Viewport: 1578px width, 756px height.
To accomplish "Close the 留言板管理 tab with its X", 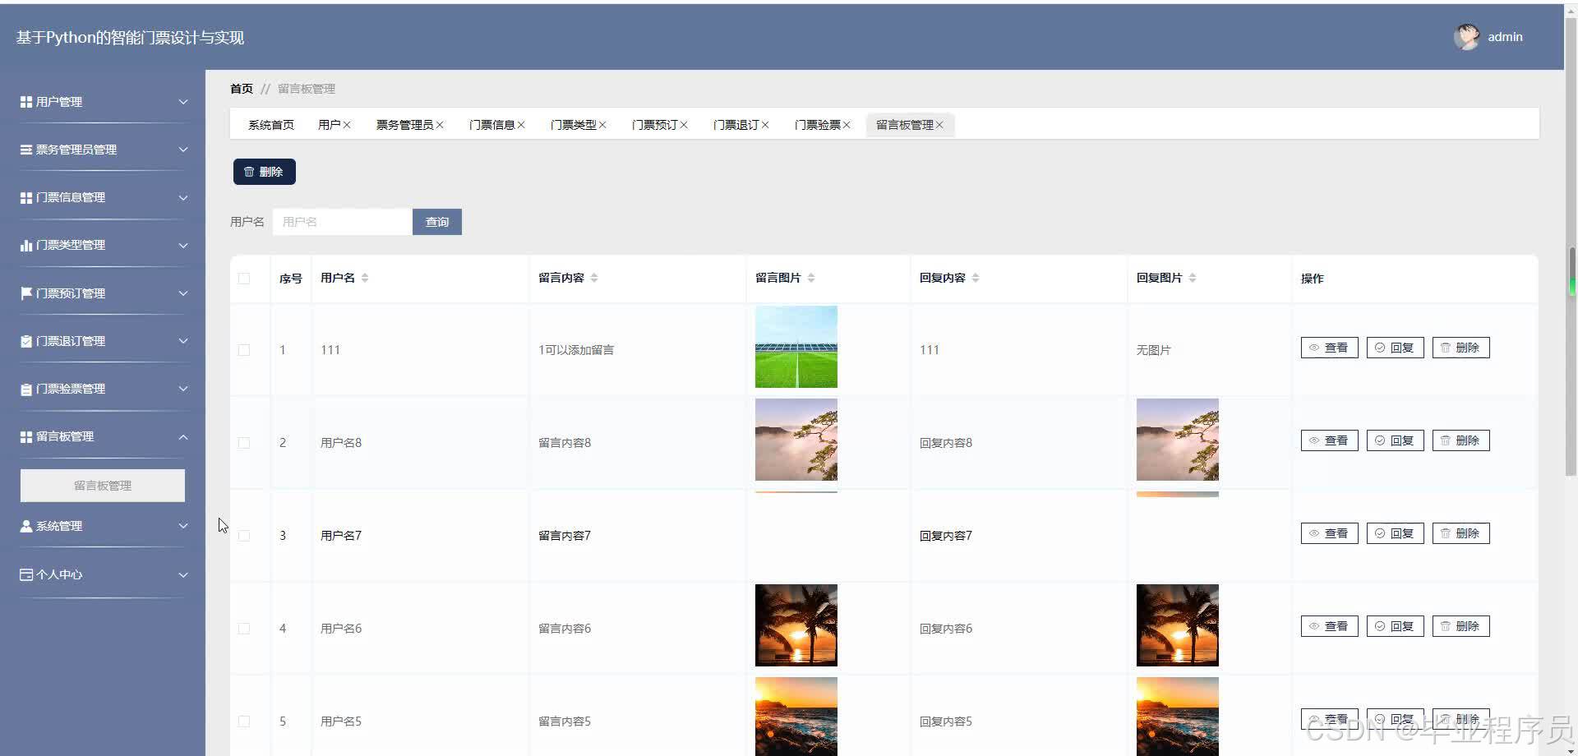I will click(939, 125).
